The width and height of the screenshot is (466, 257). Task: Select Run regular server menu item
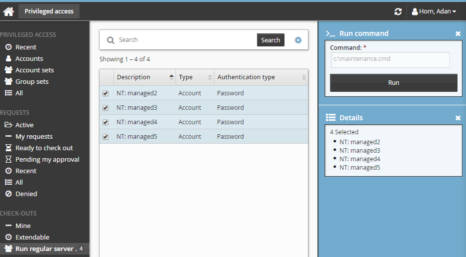[46, 249]
